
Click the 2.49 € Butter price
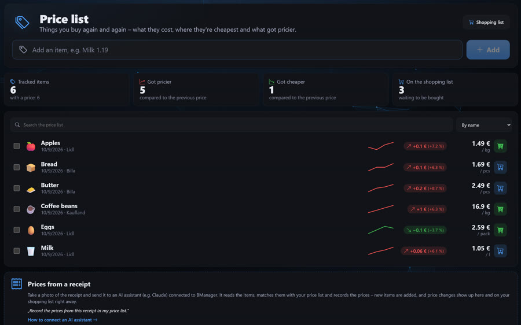point(481,186)
